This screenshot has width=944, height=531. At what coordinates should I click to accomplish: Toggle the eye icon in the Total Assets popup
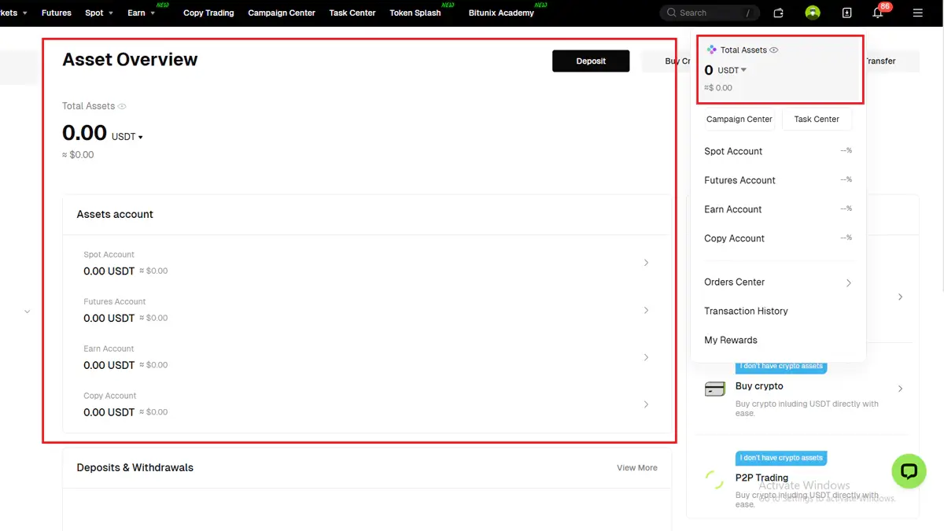pyautogui.click(x=774, y=50)
